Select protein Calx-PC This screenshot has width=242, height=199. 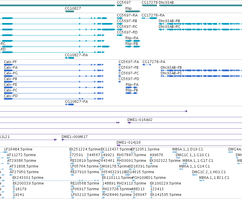pyautogui.click(x=11, y=90)
